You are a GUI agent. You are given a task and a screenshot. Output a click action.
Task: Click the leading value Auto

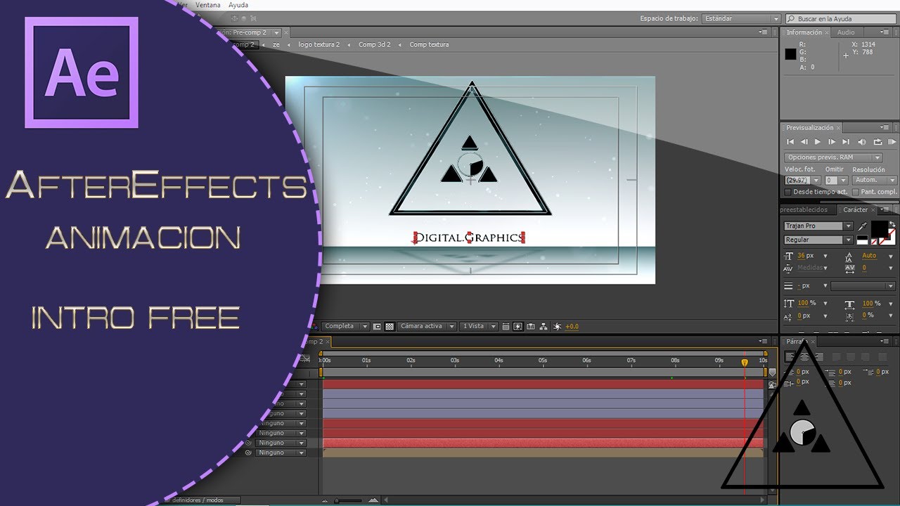coord(869,256)
